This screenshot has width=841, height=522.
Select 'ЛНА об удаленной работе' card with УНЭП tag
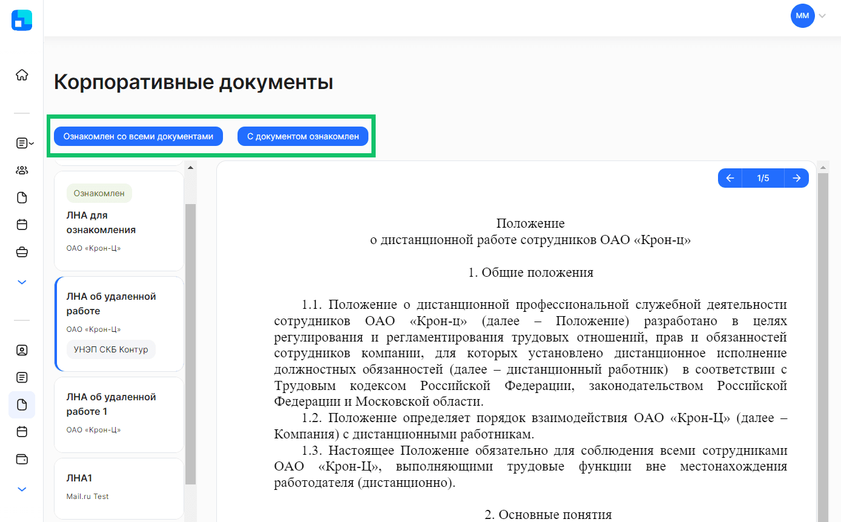click(x=119, y=324)
